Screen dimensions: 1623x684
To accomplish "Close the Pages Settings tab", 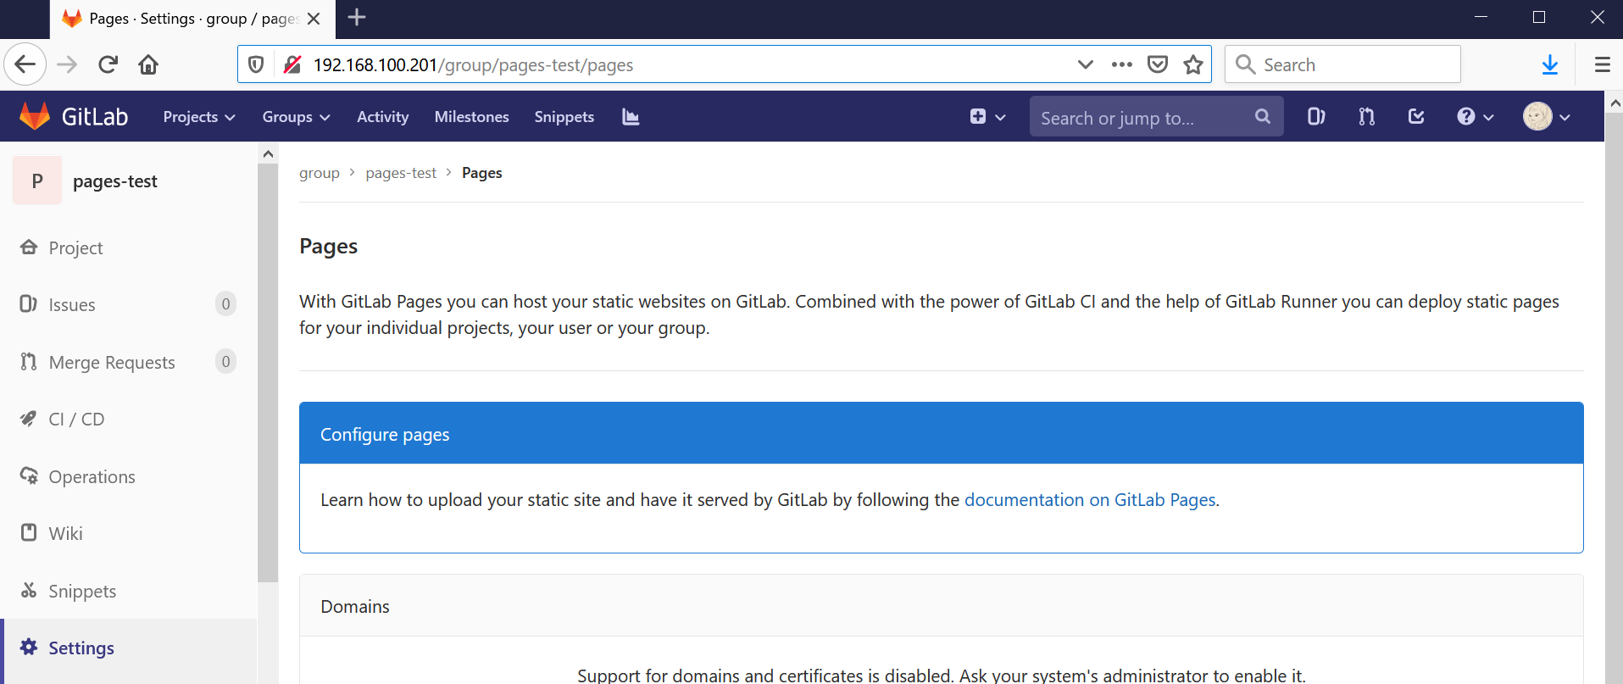I will (x=314, y=19).
